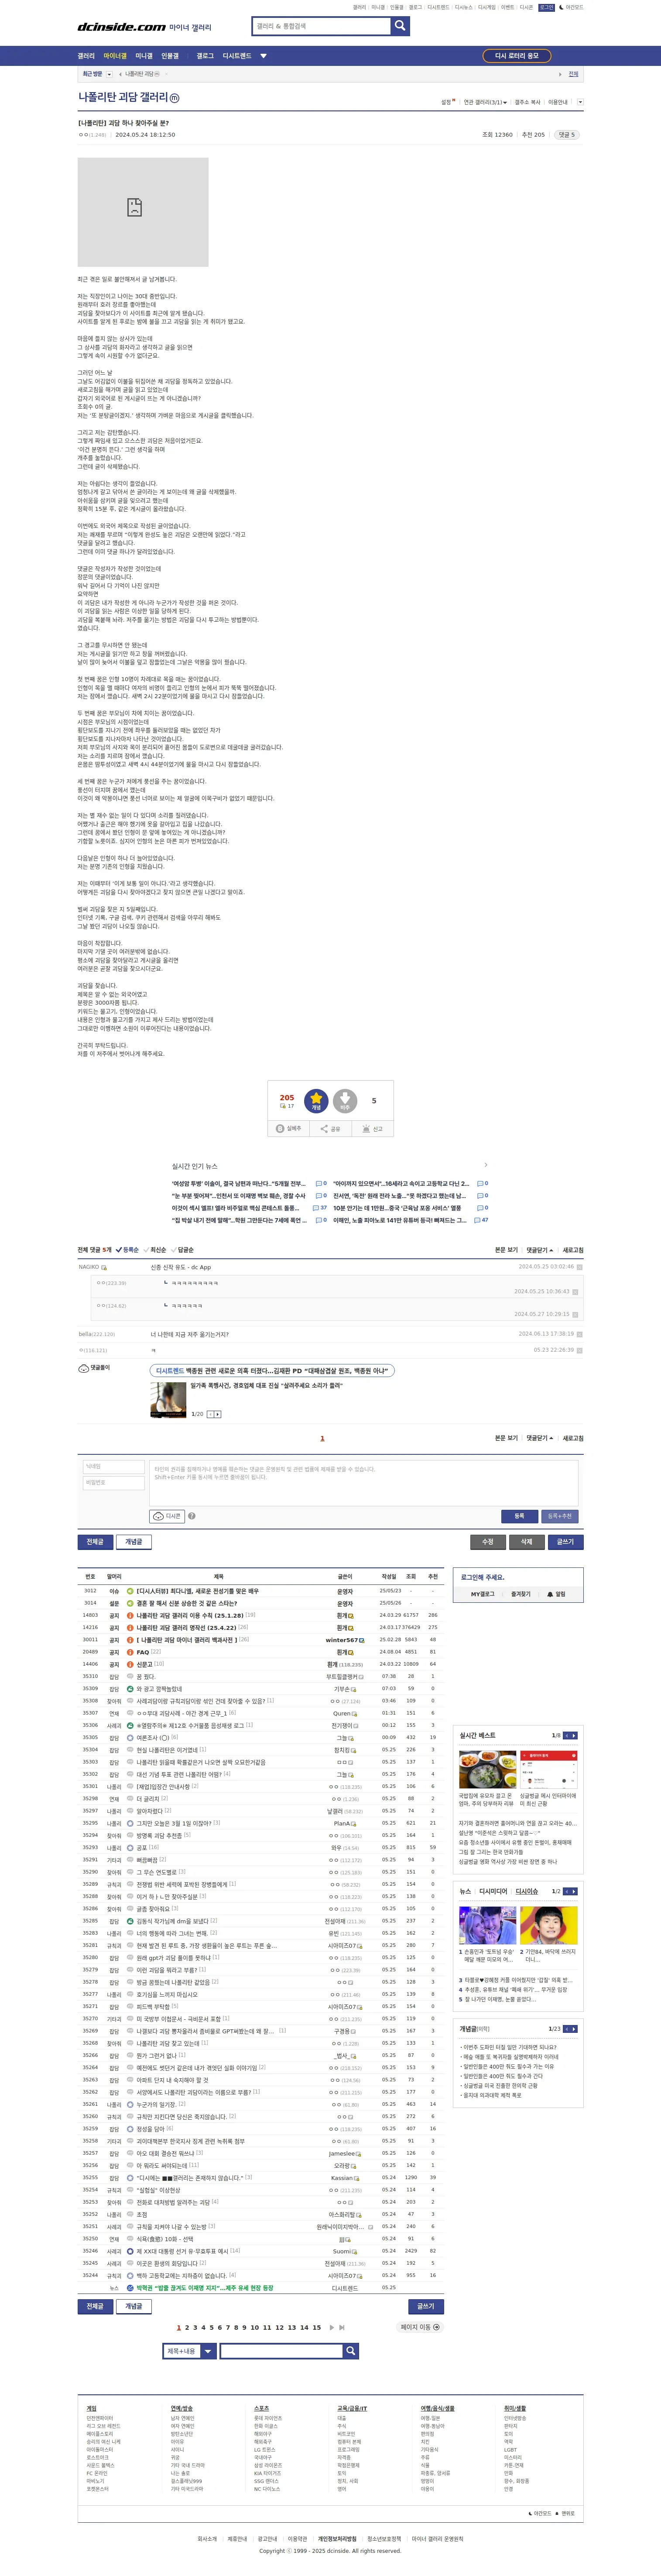Image resolution: width=661 pixels, height=2576 pixels.
Task: Click the header search input field
Action: (321, 26)
